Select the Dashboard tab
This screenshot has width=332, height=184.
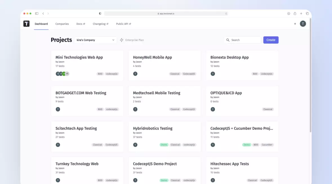[41, 24]
